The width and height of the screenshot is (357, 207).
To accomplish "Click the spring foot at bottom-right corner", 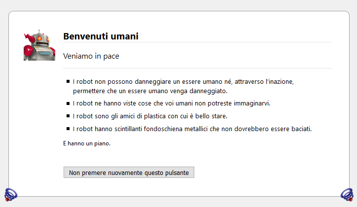I will [347, 194].
